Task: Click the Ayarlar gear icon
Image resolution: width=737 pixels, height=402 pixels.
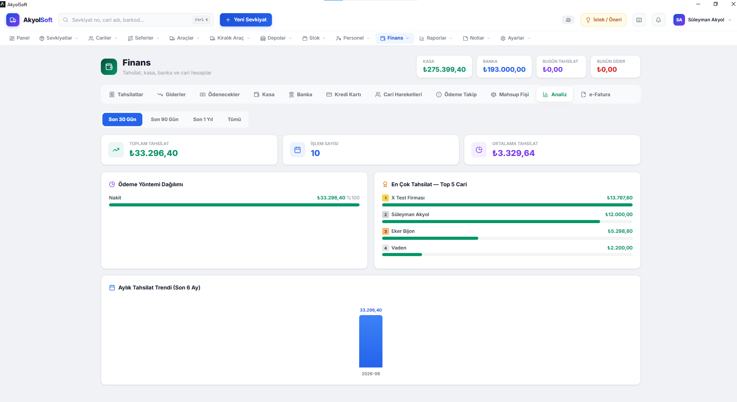Action: (503, 38)
